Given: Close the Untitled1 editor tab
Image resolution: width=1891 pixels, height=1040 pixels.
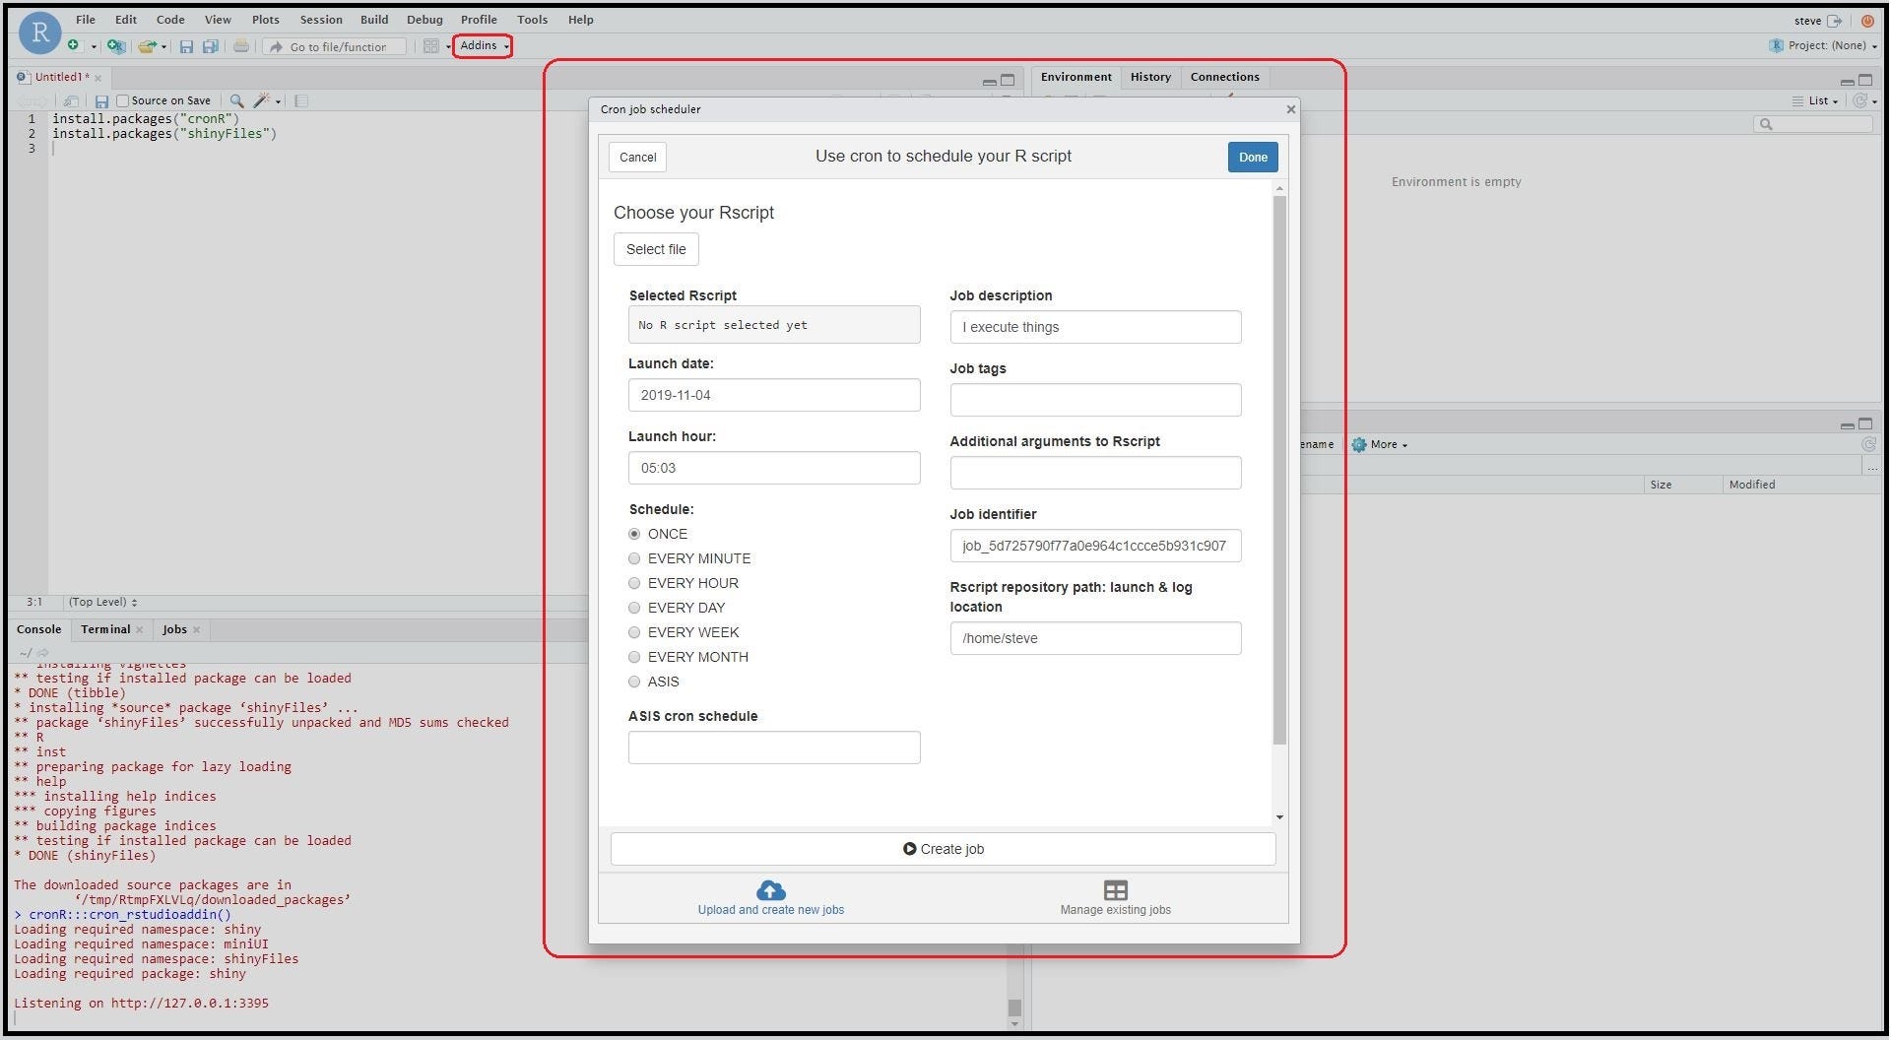Looking at the screenshot, I should click(98, 78).
